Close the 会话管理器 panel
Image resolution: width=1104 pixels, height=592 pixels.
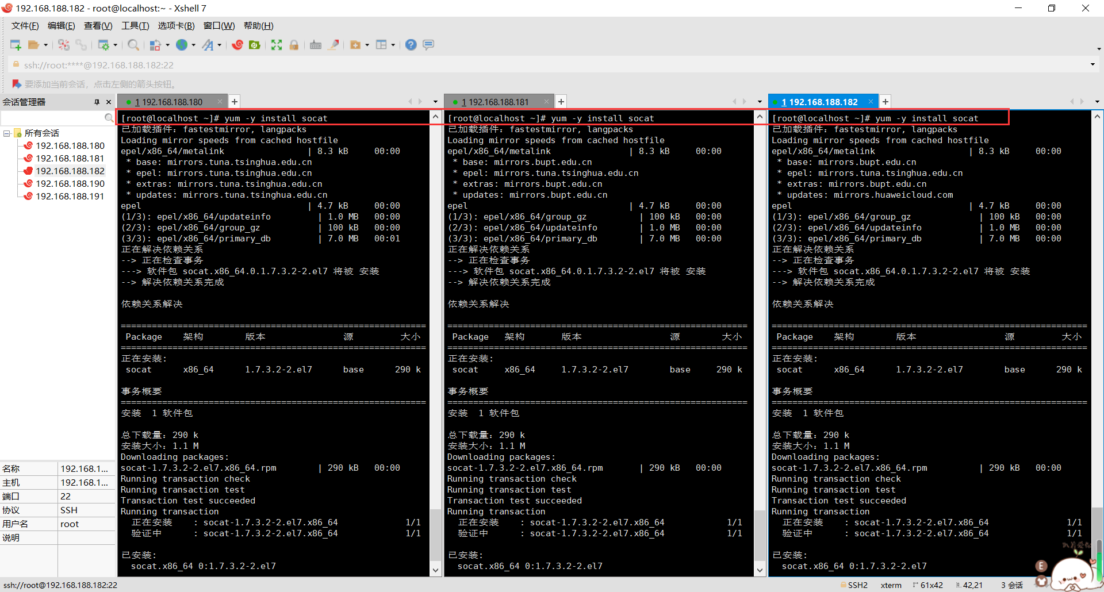click(109, 102)
